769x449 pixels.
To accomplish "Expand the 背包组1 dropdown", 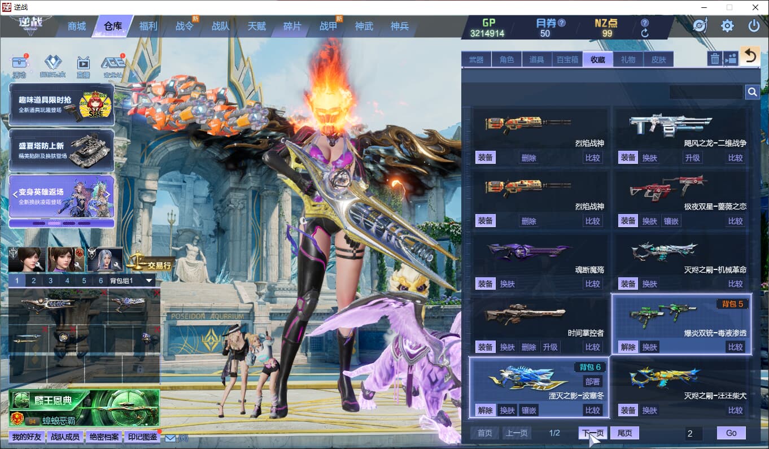I will pyautogui.click(x=150, y=281).
